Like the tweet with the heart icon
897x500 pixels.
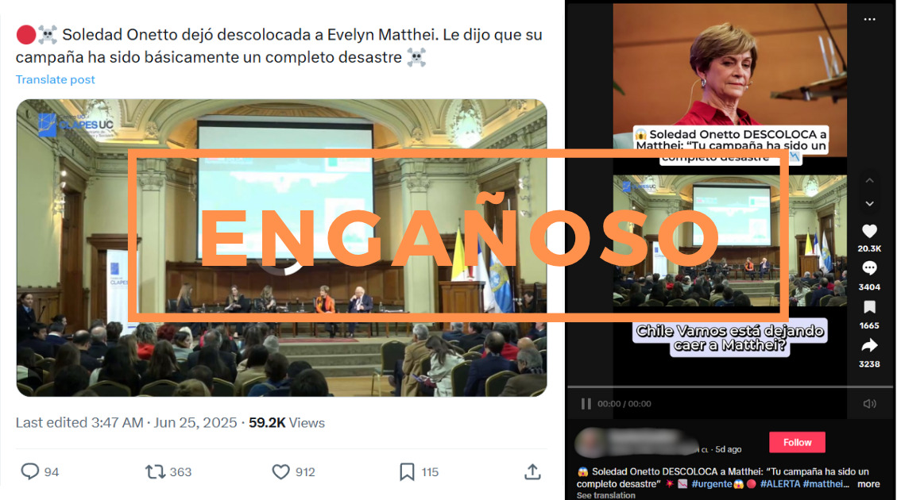pos(280,471)
